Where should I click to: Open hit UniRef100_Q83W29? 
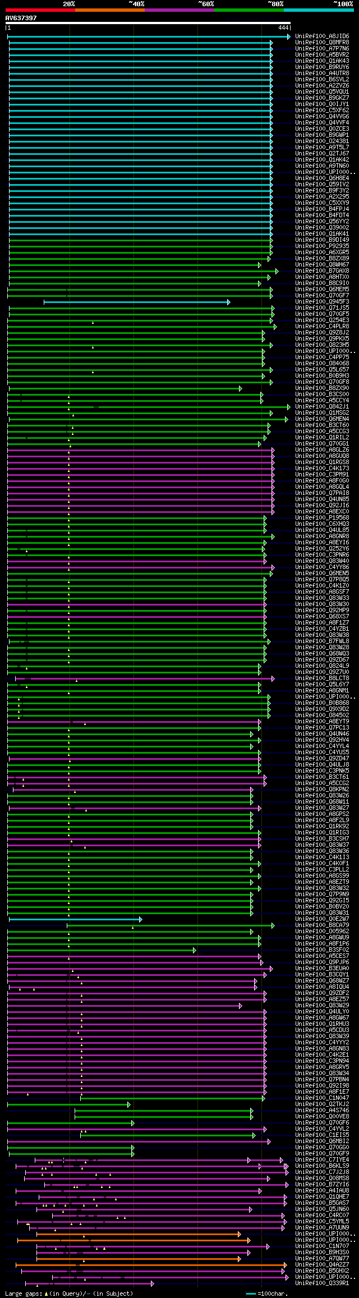tap(322, 1006)
